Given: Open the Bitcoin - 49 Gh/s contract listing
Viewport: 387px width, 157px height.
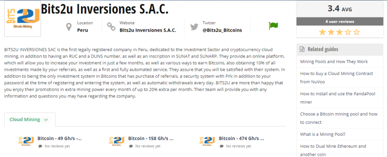Looking at the screenshot, I should [60, 138].
